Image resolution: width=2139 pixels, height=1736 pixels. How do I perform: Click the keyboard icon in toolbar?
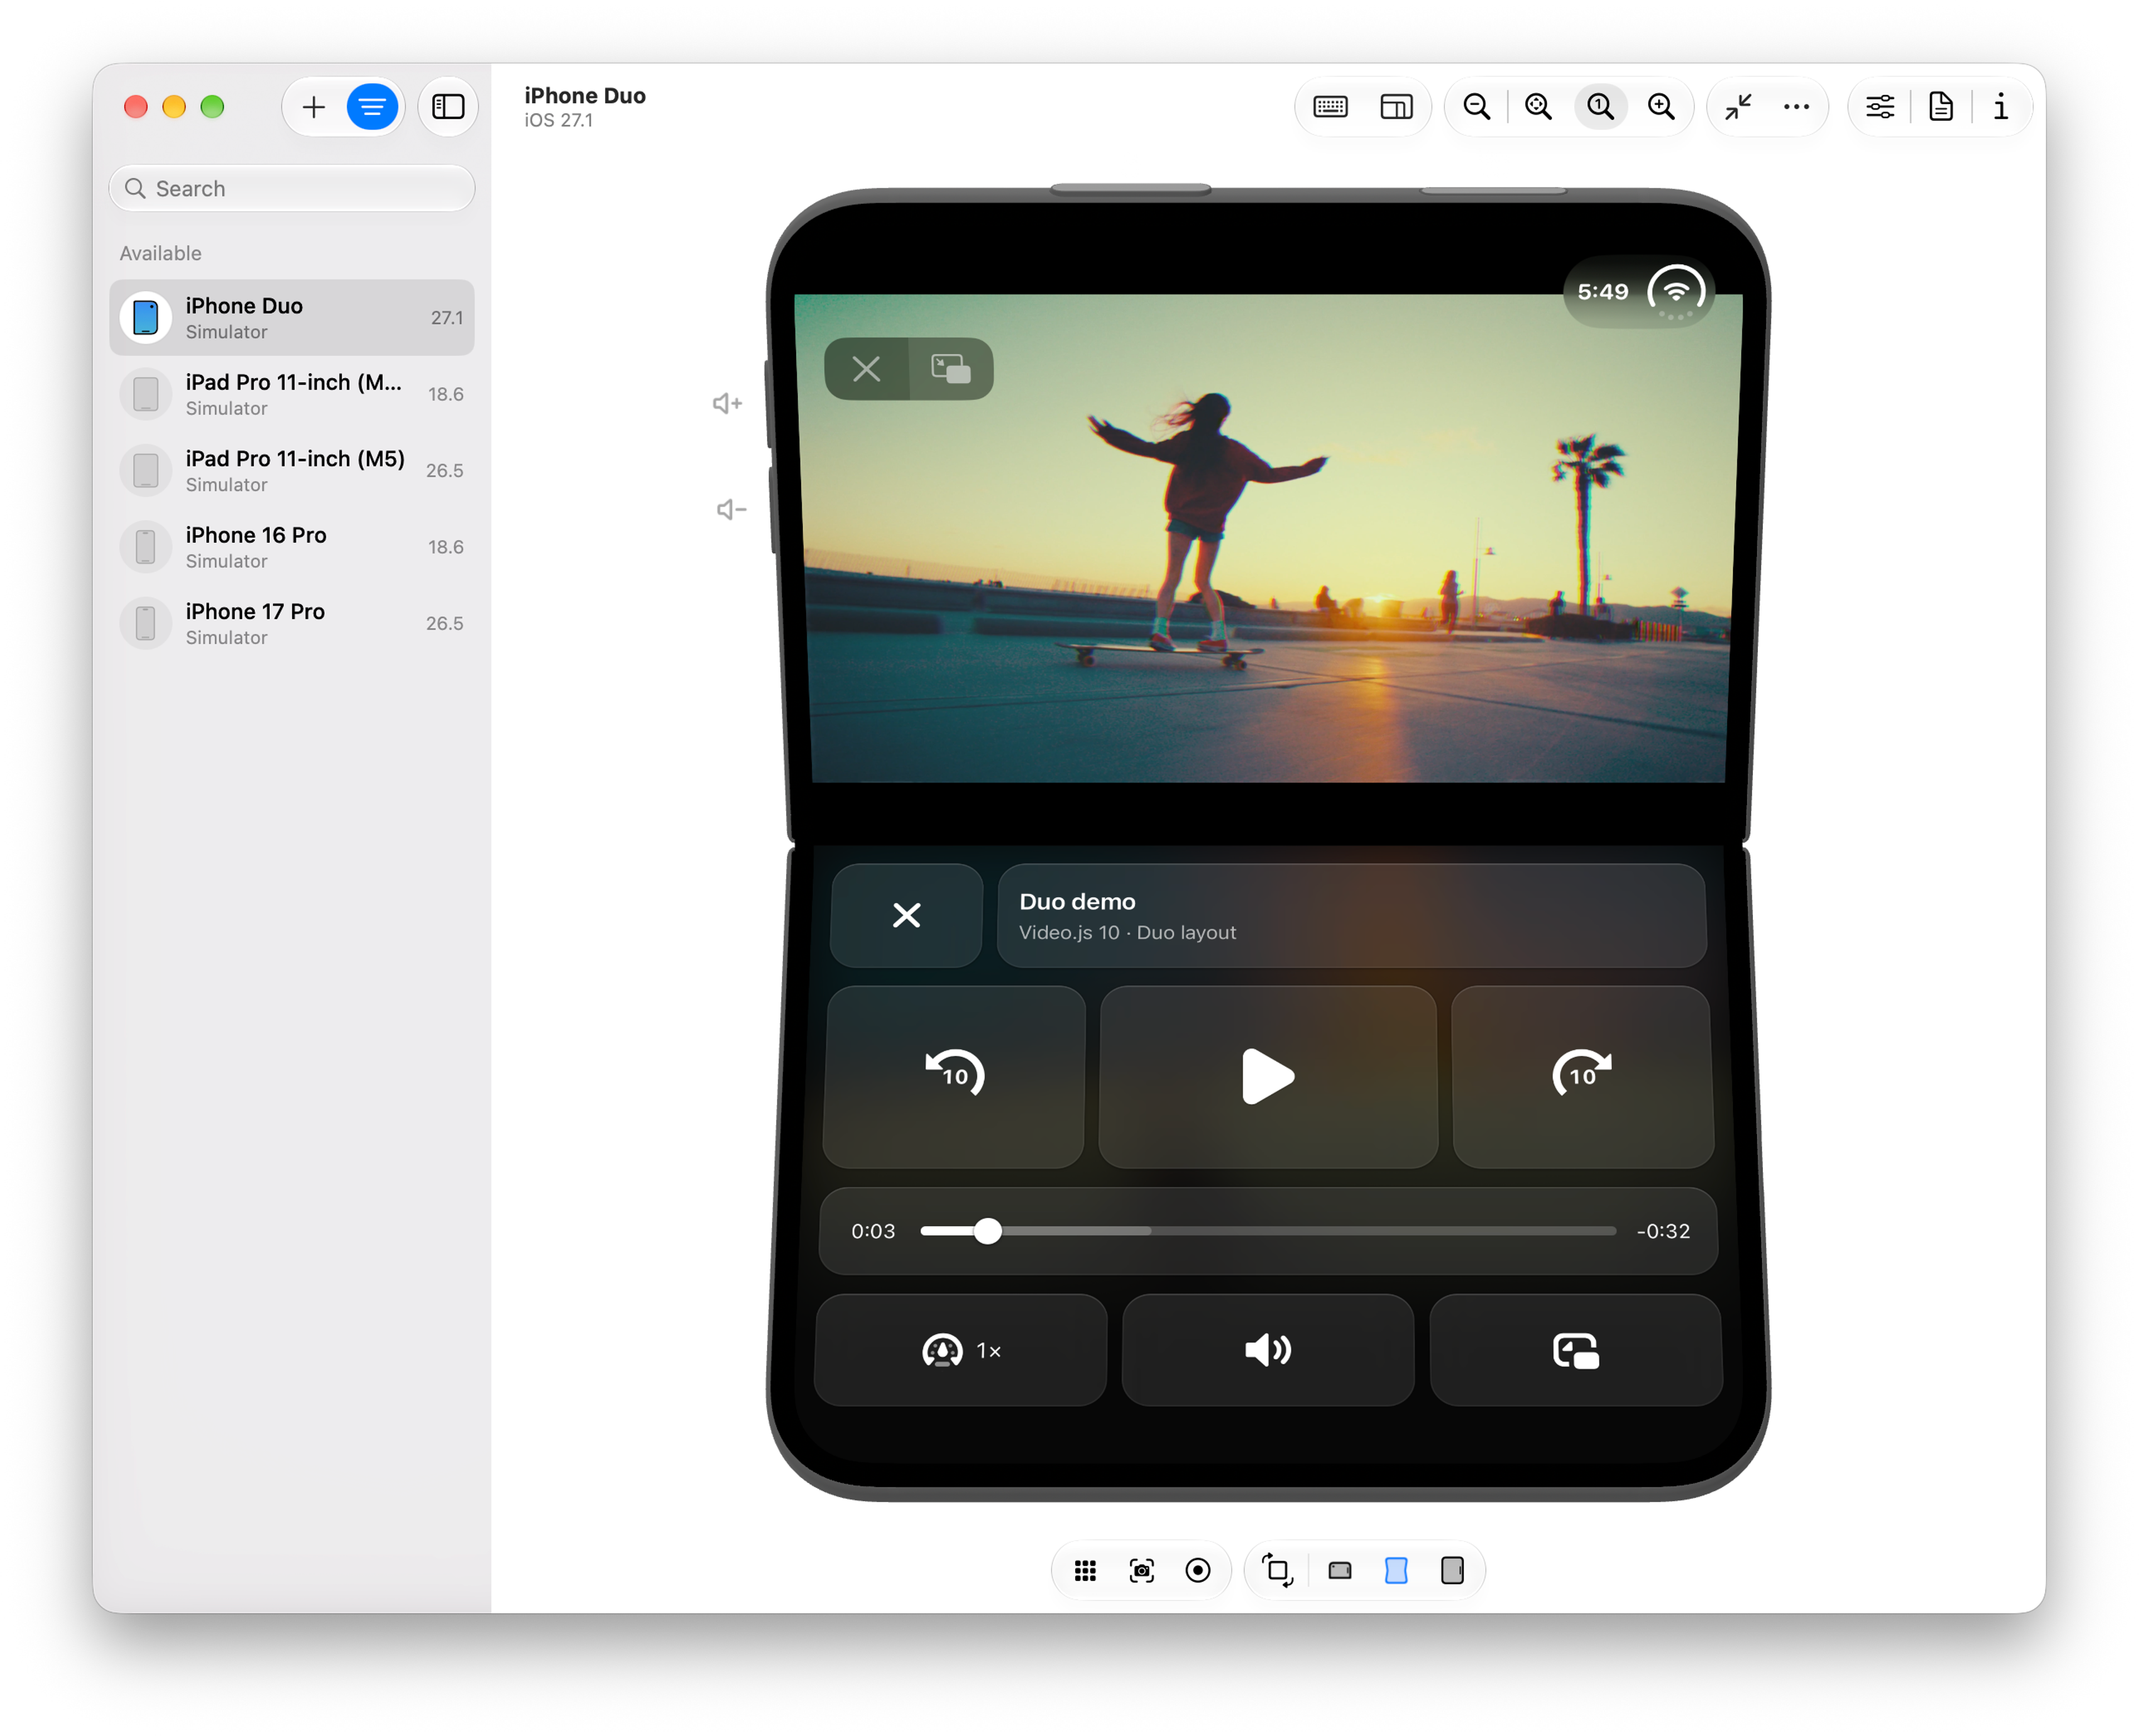tap(1330, 107)
